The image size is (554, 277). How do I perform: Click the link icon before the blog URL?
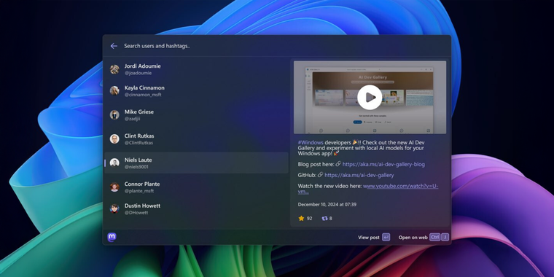pyautogui.click(x=338, y=164)
